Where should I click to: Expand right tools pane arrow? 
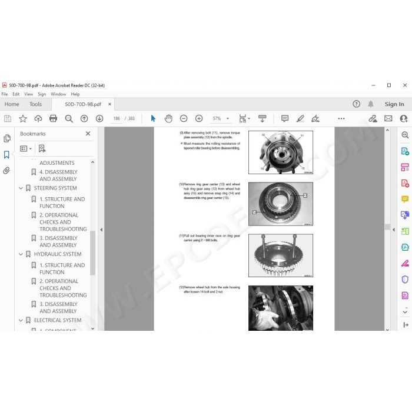pos(394,230)
